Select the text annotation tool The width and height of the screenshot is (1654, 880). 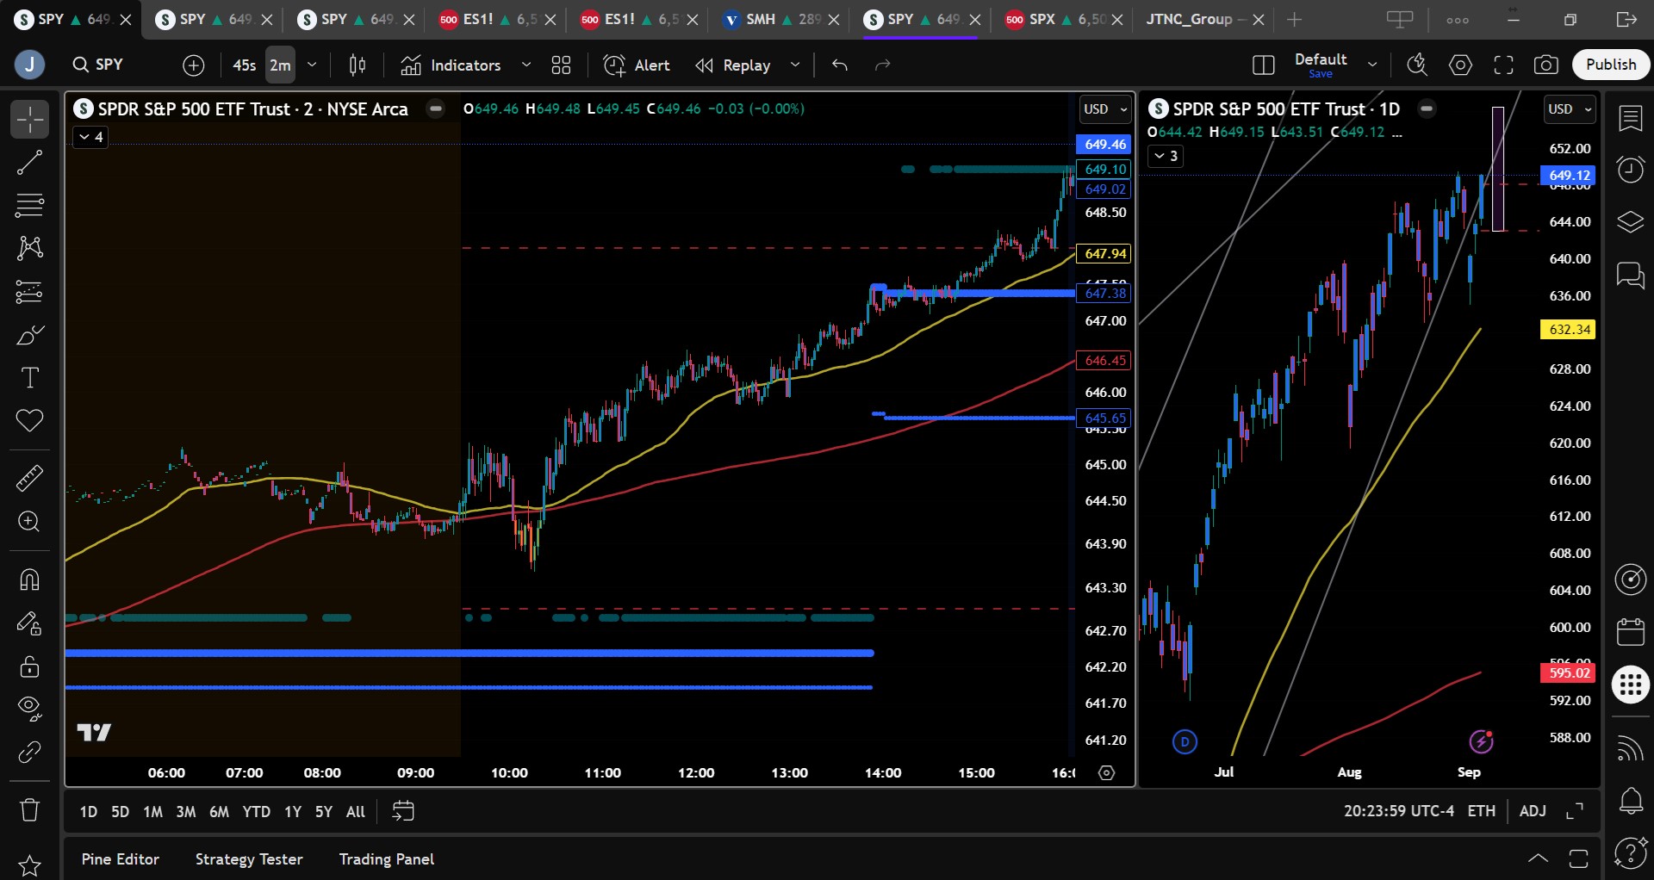(x=29, y=377)
